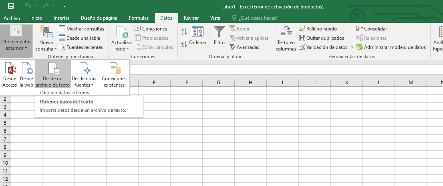443x186 pixels.
Task: Click Mostrar consultas
Action: (x=81, y=29)
